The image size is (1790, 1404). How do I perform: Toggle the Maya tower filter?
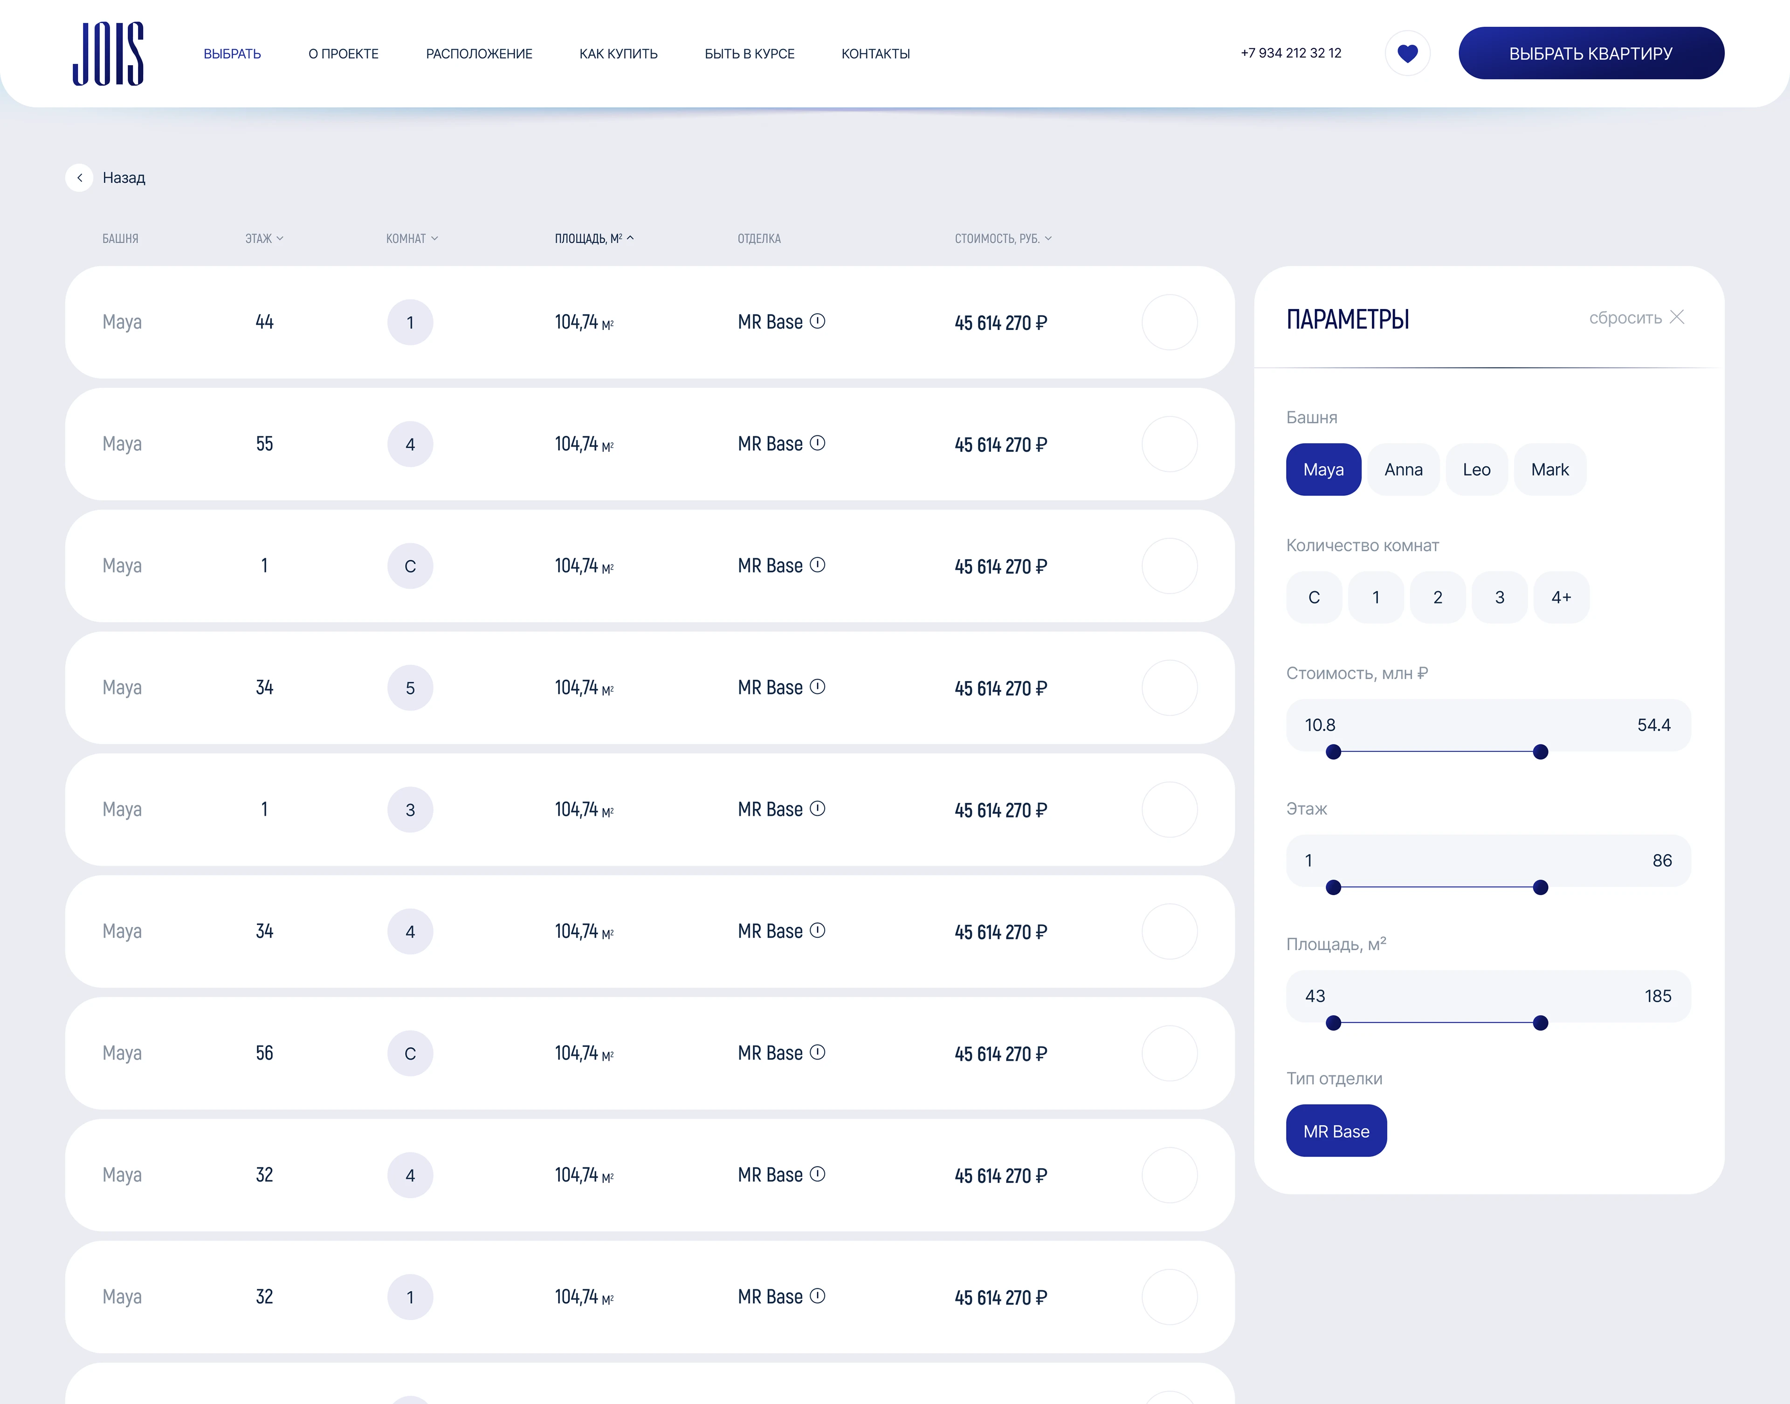coord(1323,469)
